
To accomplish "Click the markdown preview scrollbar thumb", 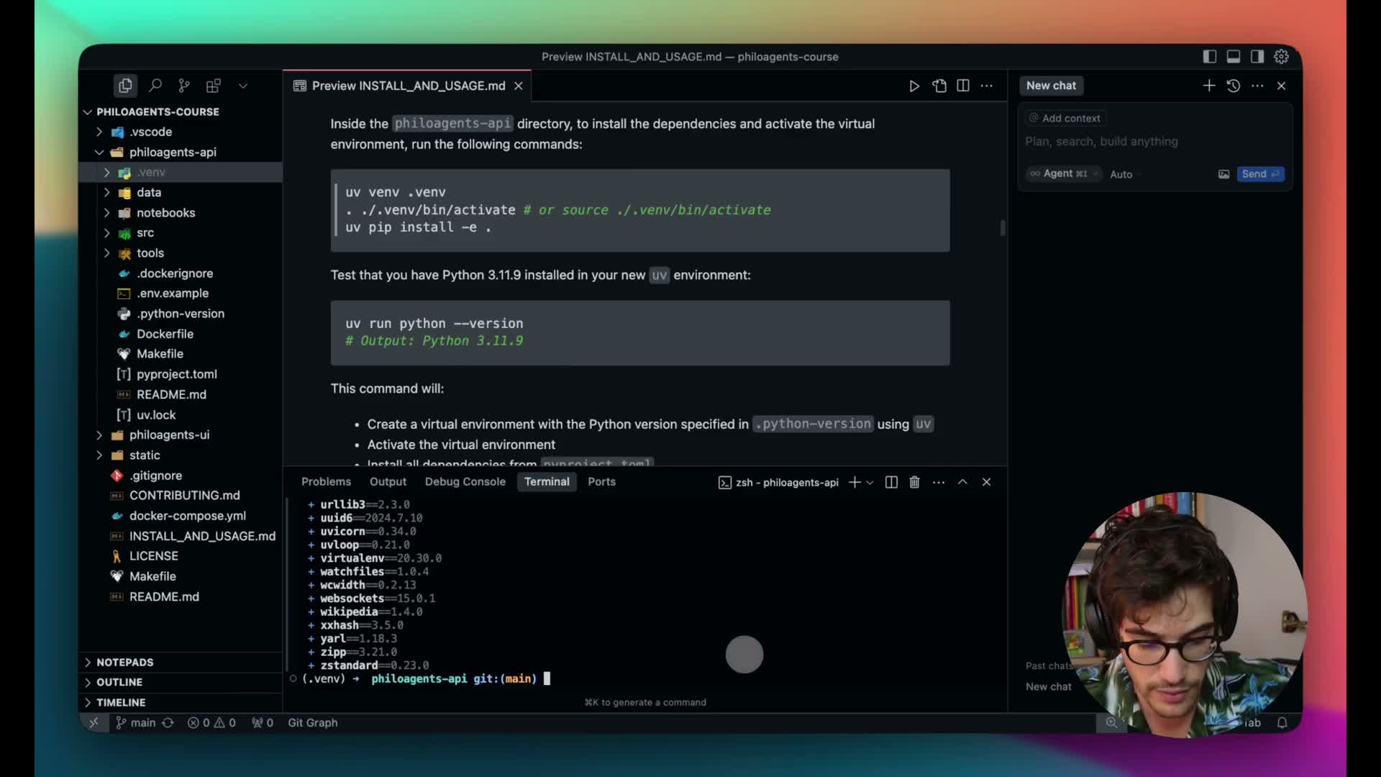I will (x=1003, y=227).
